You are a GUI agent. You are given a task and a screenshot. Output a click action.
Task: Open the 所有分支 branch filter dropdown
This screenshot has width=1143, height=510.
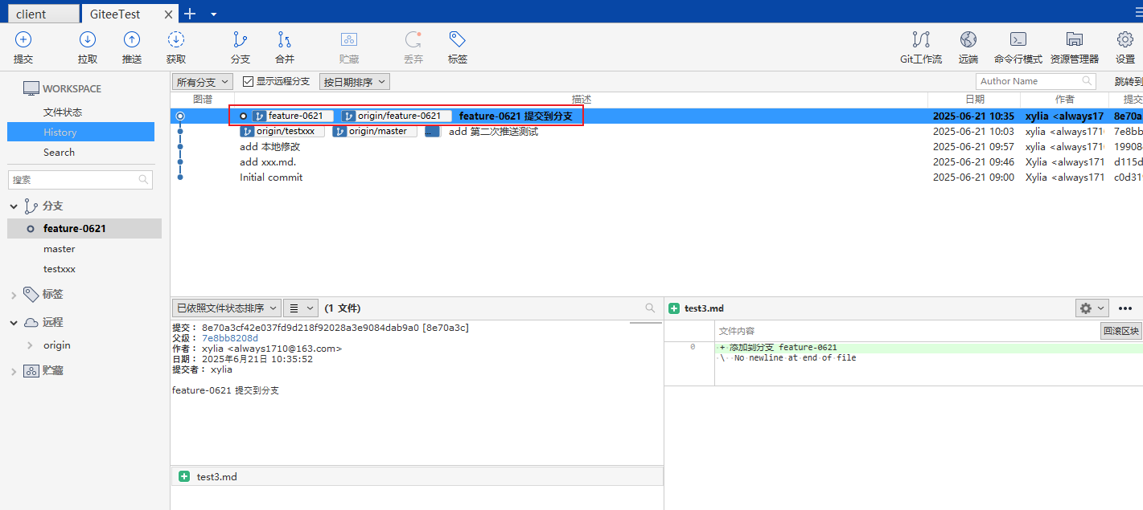click(x=203, y=82)
